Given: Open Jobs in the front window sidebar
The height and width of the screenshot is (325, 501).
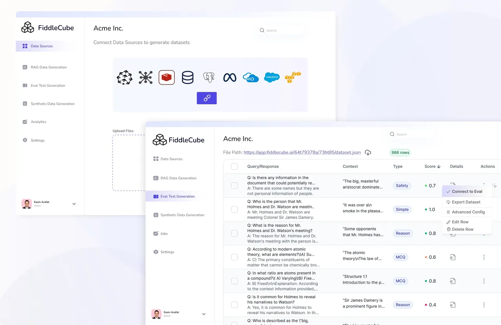Looking at the screenshot, I should pyautogui.click(x=160, y=234).
